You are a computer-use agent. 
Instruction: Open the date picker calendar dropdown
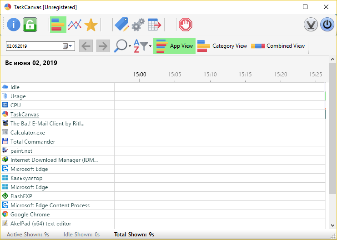tap(68, 46)
